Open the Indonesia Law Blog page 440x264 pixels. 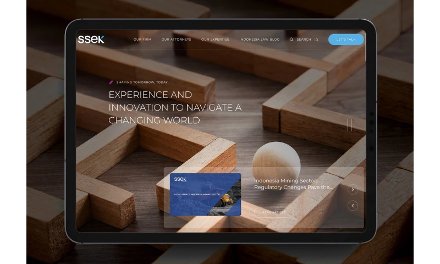[x=259, y=40]
